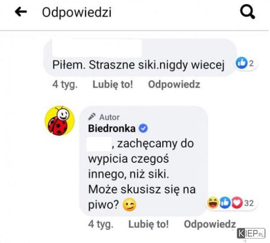
Task: Open search with the magnifying glass icon
Action: 247,12
